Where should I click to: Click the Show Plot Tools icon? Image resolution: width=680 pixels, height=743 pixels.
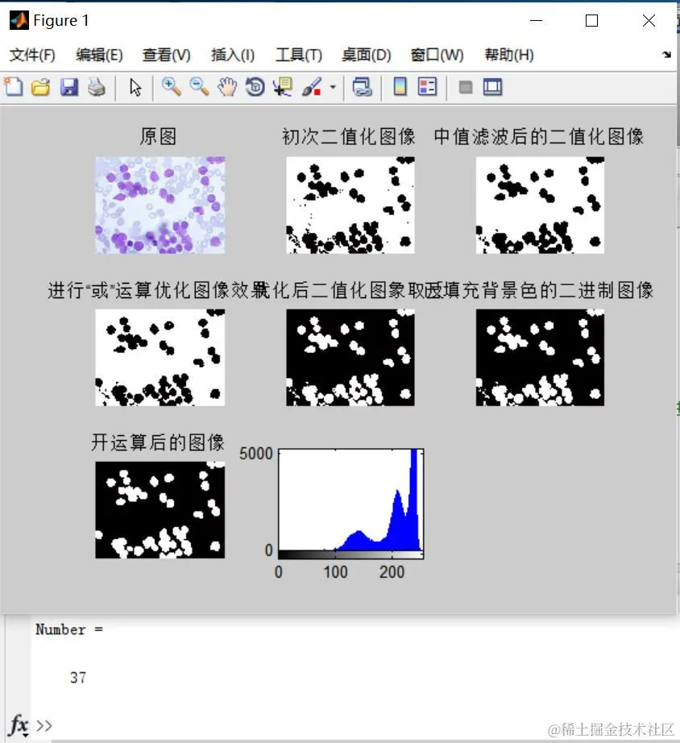click(x=492, y=87)
